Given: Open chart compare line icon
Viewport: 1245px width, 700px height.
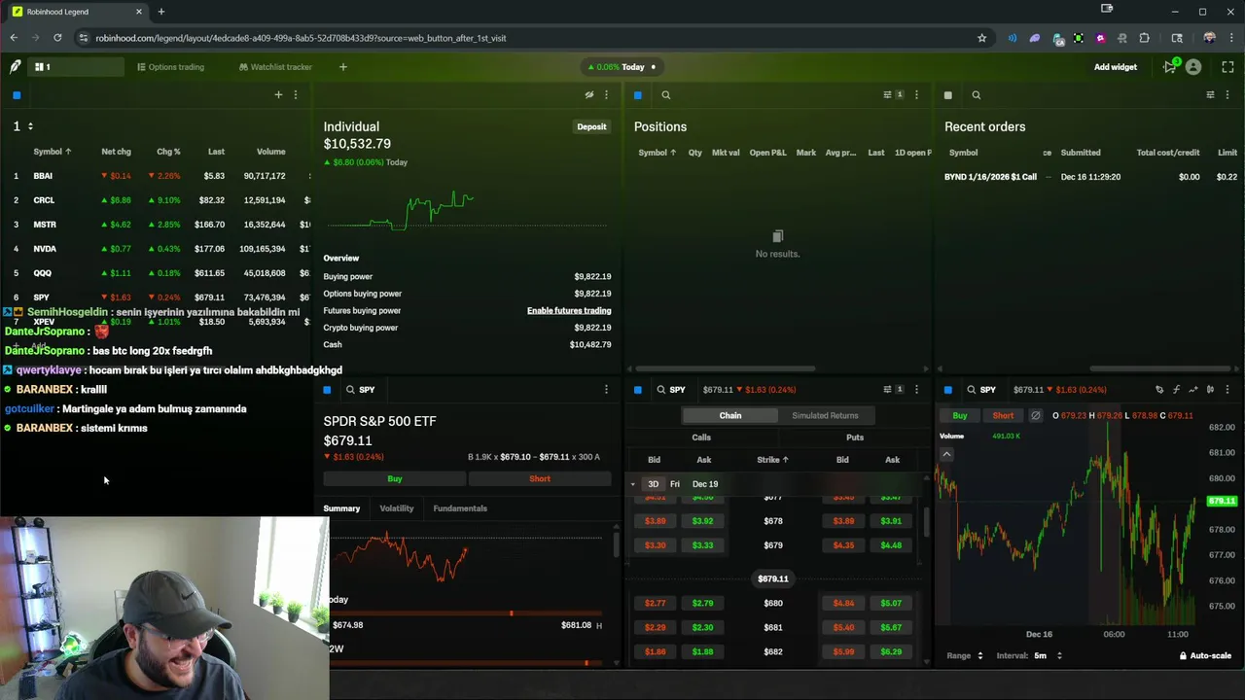Looking at the screenshot, I should coord(1193,390).
